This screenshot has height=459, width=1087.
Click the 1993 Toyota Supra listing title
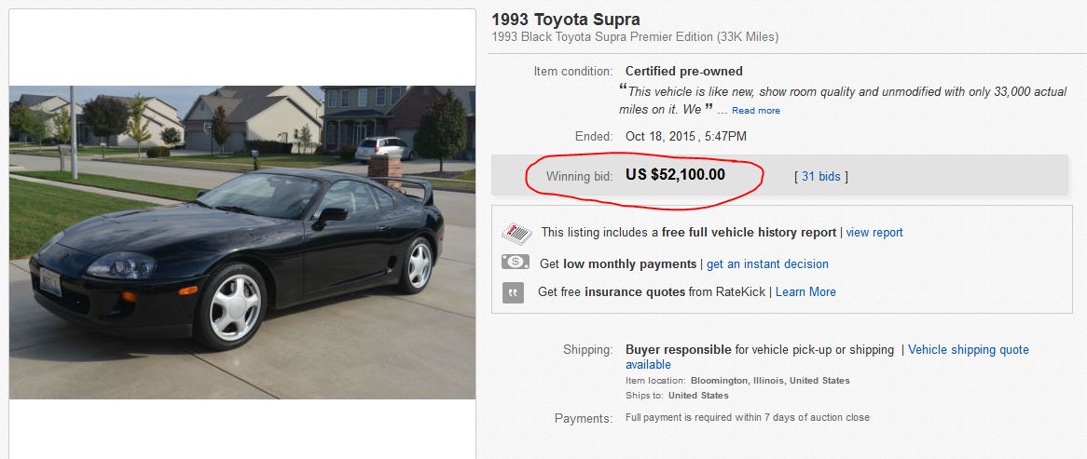coord(566,20)
